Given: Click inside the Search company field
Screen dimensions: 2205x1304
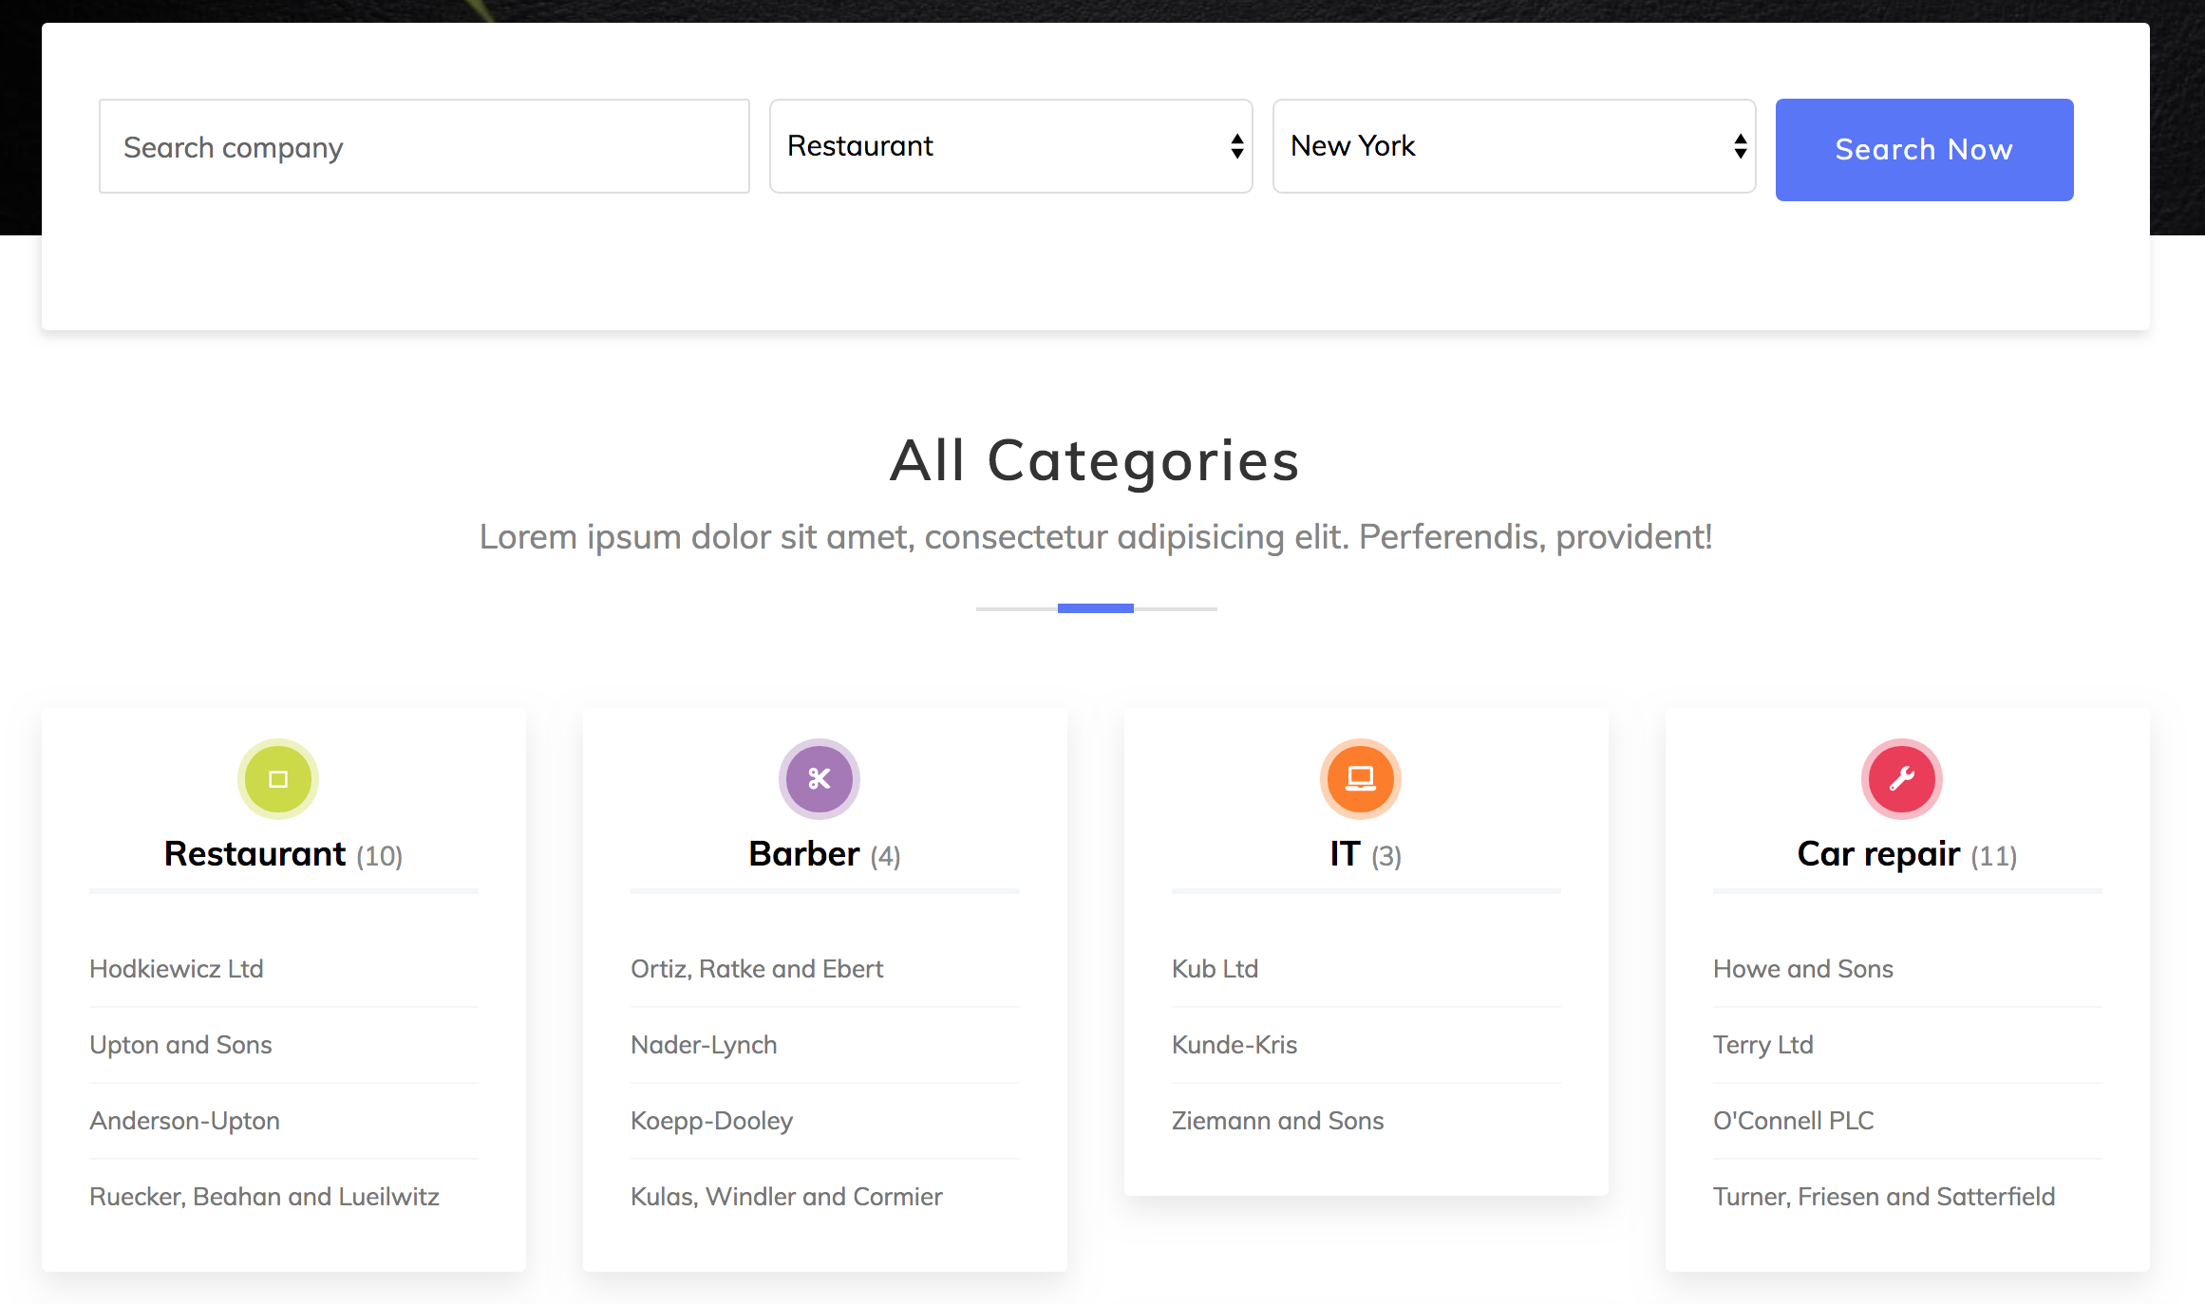Looking at the screenshot, I should point(424,146).
